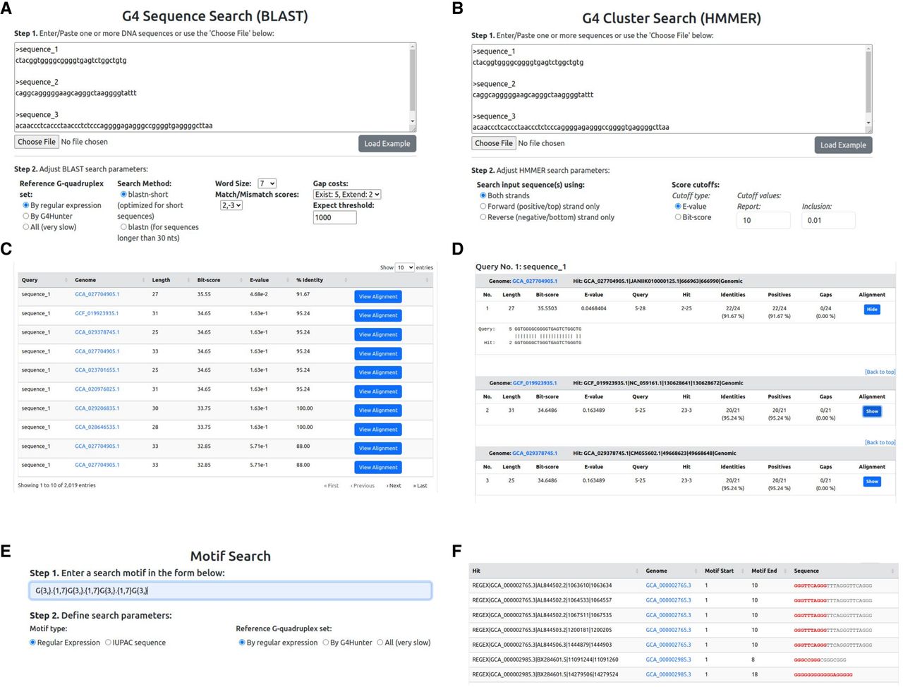Screen dimensions: 903x687
Task: Jump to Last page of results
Action: 420,485
